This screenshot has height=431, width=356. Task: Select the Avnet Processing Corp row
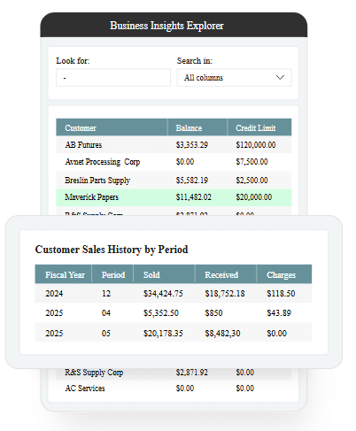tap(174, 162)
